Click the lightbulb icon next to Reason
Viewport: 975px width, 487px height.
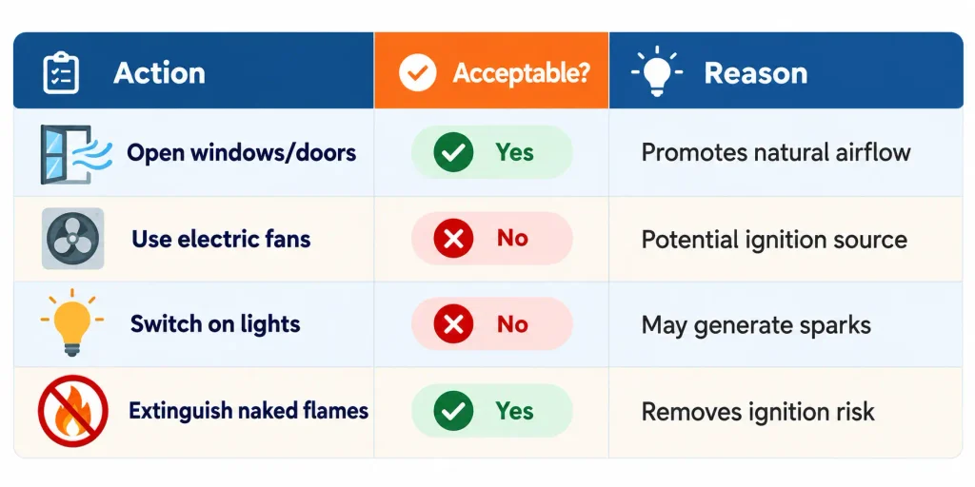pos(657,70)
